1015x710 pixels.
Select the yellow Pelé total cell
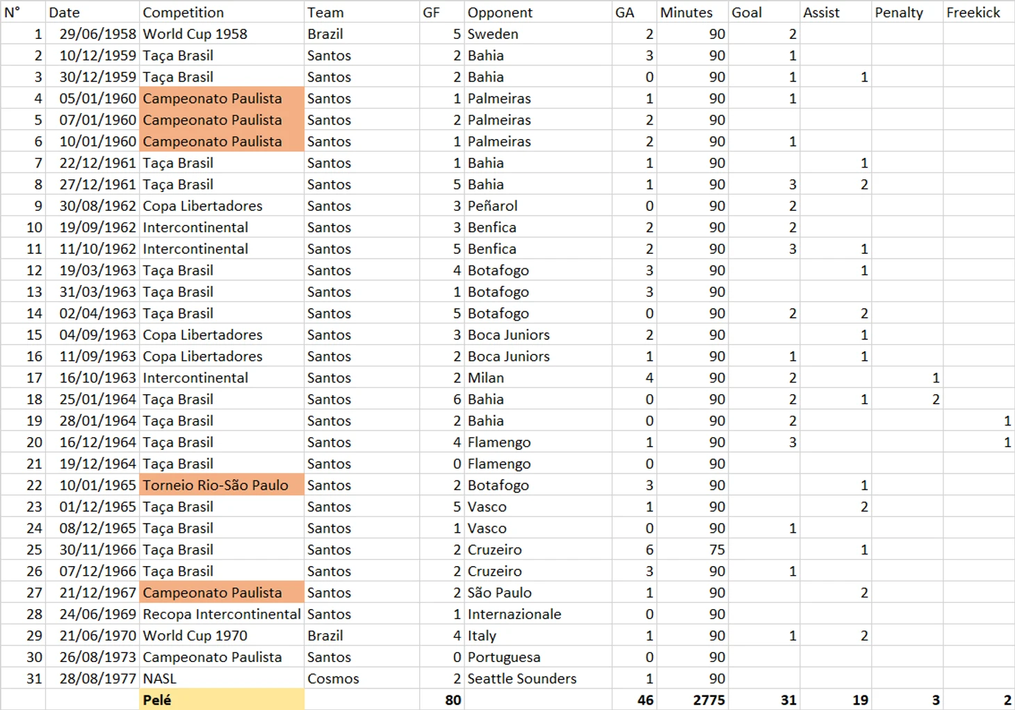(x=222, y=700)
